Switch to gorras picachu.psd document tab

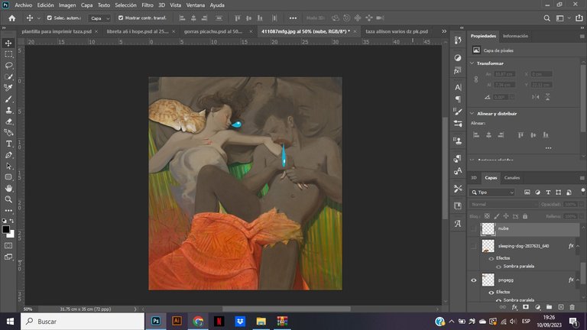(x=213, y=31)
